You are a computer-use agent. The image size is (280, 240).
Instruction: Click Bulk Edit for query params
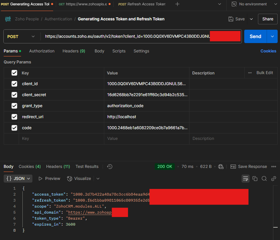coord(265,73)
